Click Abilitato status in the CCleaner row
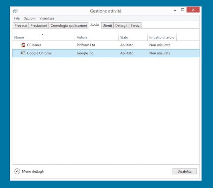 click(x=127, y=45)
